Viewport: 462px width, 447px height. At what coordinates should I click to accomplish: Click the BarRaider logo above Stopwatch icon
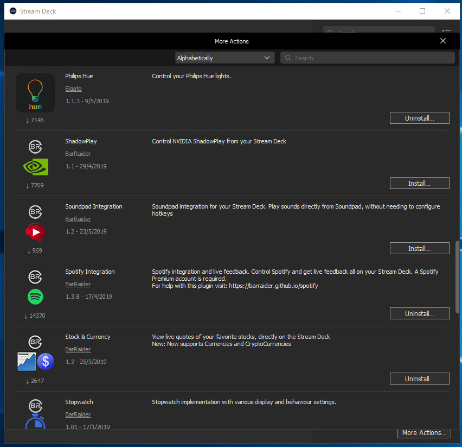click(x=35, y=406)
